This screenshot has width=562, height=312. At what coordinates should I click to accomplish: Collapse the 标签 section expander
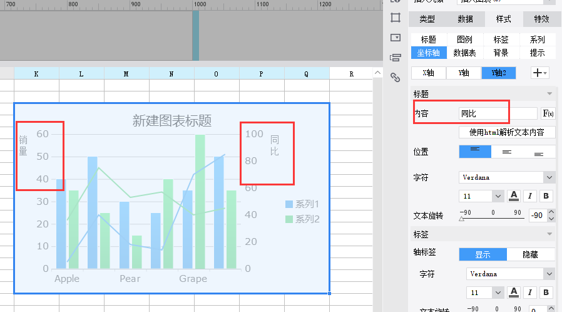pyautogui.click(x=549, y=234)
